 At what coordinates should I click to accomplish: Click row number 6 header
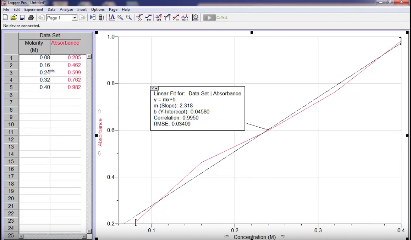11,95
